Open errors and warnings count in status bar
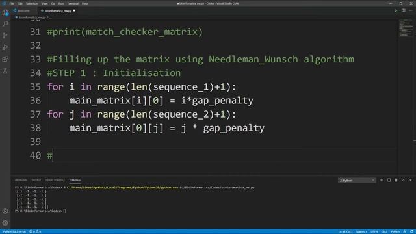Viewport: 416px width, 234px height. point(35,231)
